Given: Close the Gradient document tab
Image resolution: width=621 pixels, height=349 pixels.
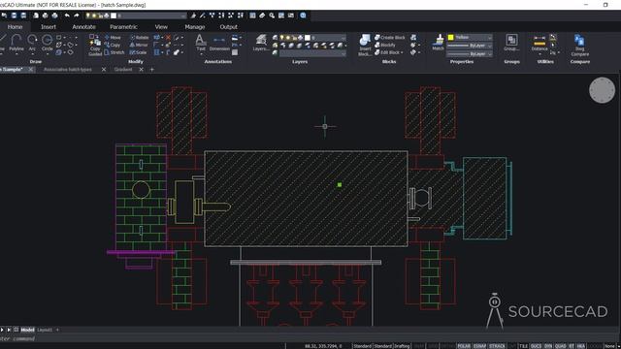Looking at the screenshot, I should (x=142, y=69).
